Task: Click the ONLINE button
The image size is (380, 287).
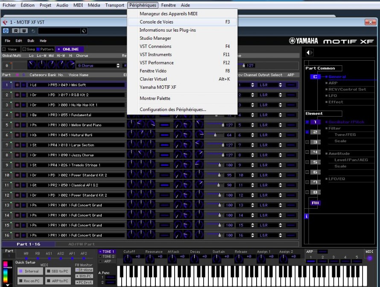Action: (70, 49)
